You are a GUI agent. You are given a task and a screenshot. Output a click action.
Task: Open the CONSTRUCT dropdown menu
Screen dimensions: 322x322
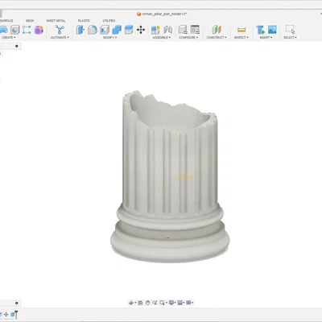[217, 38]
